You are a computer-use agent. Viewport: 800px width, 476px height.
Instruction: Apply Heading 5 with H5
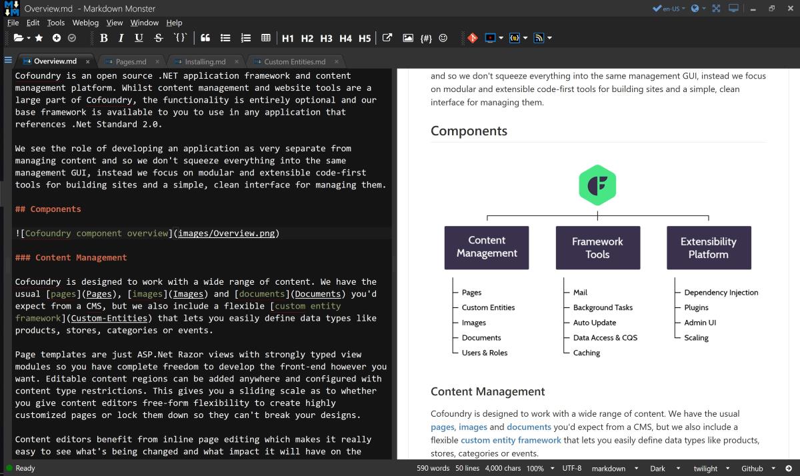(365, 38)
